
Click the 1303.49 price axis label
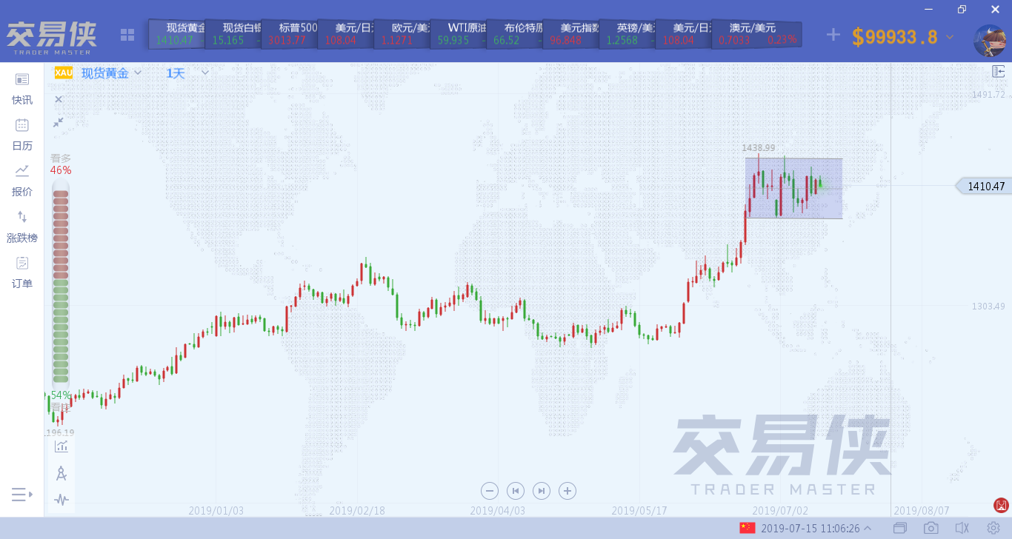[988, 307]
